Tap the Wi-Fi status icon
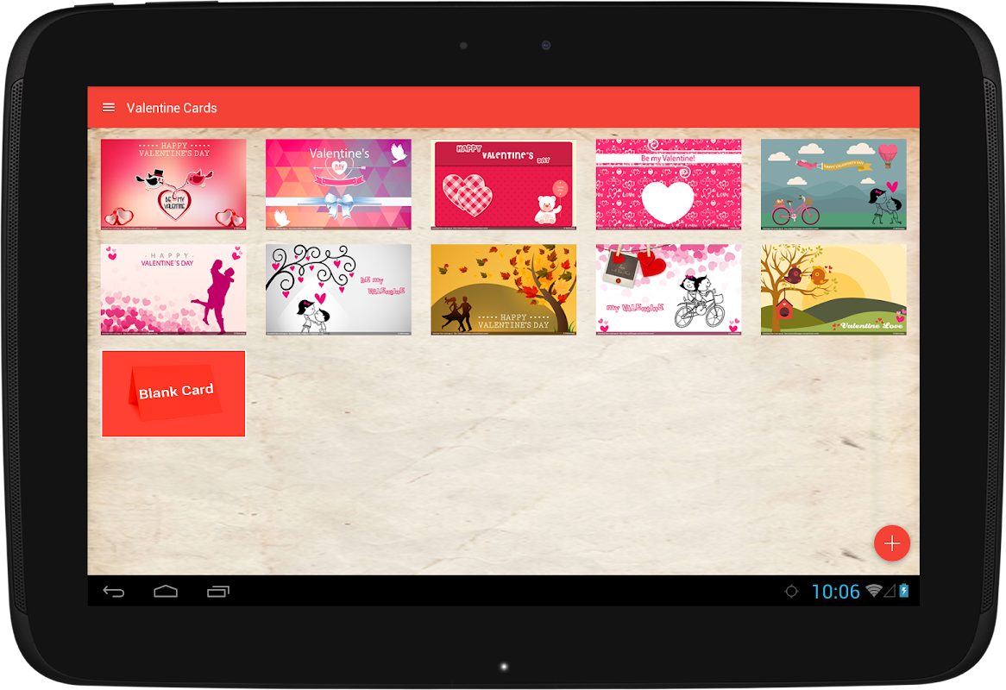 click(x=873, y=591)
